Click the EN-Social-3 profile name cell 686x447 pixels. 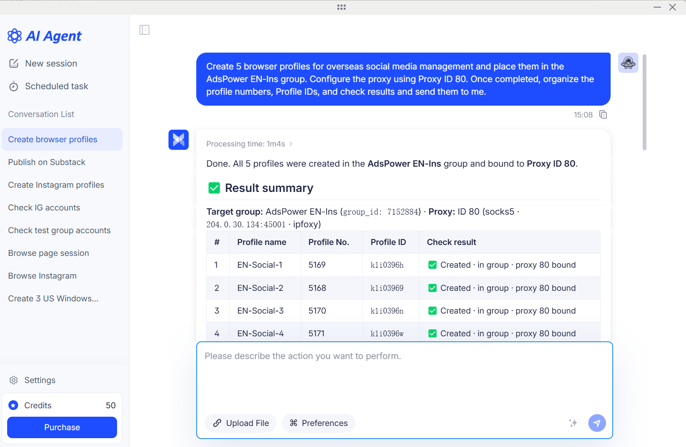tap(265, 311)
